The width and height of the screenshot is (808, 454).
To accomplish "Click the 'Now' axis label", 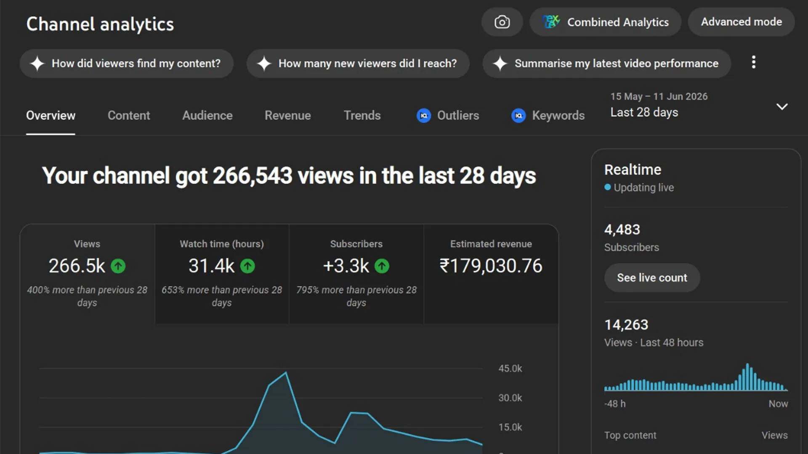I will pyautogui.click(x=778, y=404).
